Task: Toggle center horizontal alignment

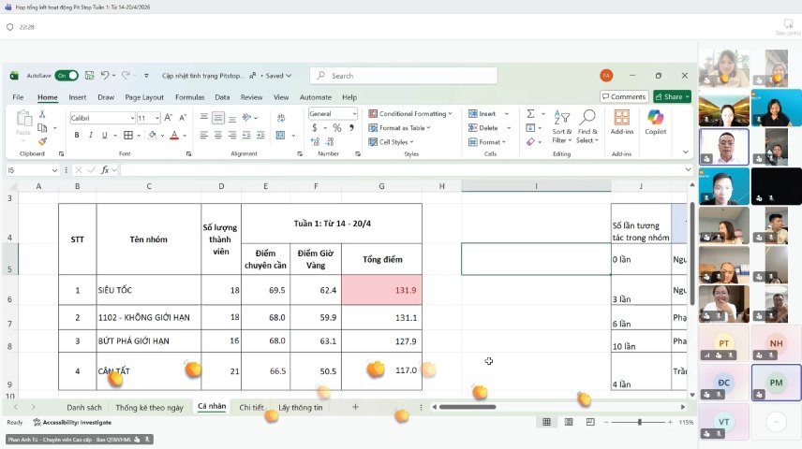Action: [x=218, y=135]
